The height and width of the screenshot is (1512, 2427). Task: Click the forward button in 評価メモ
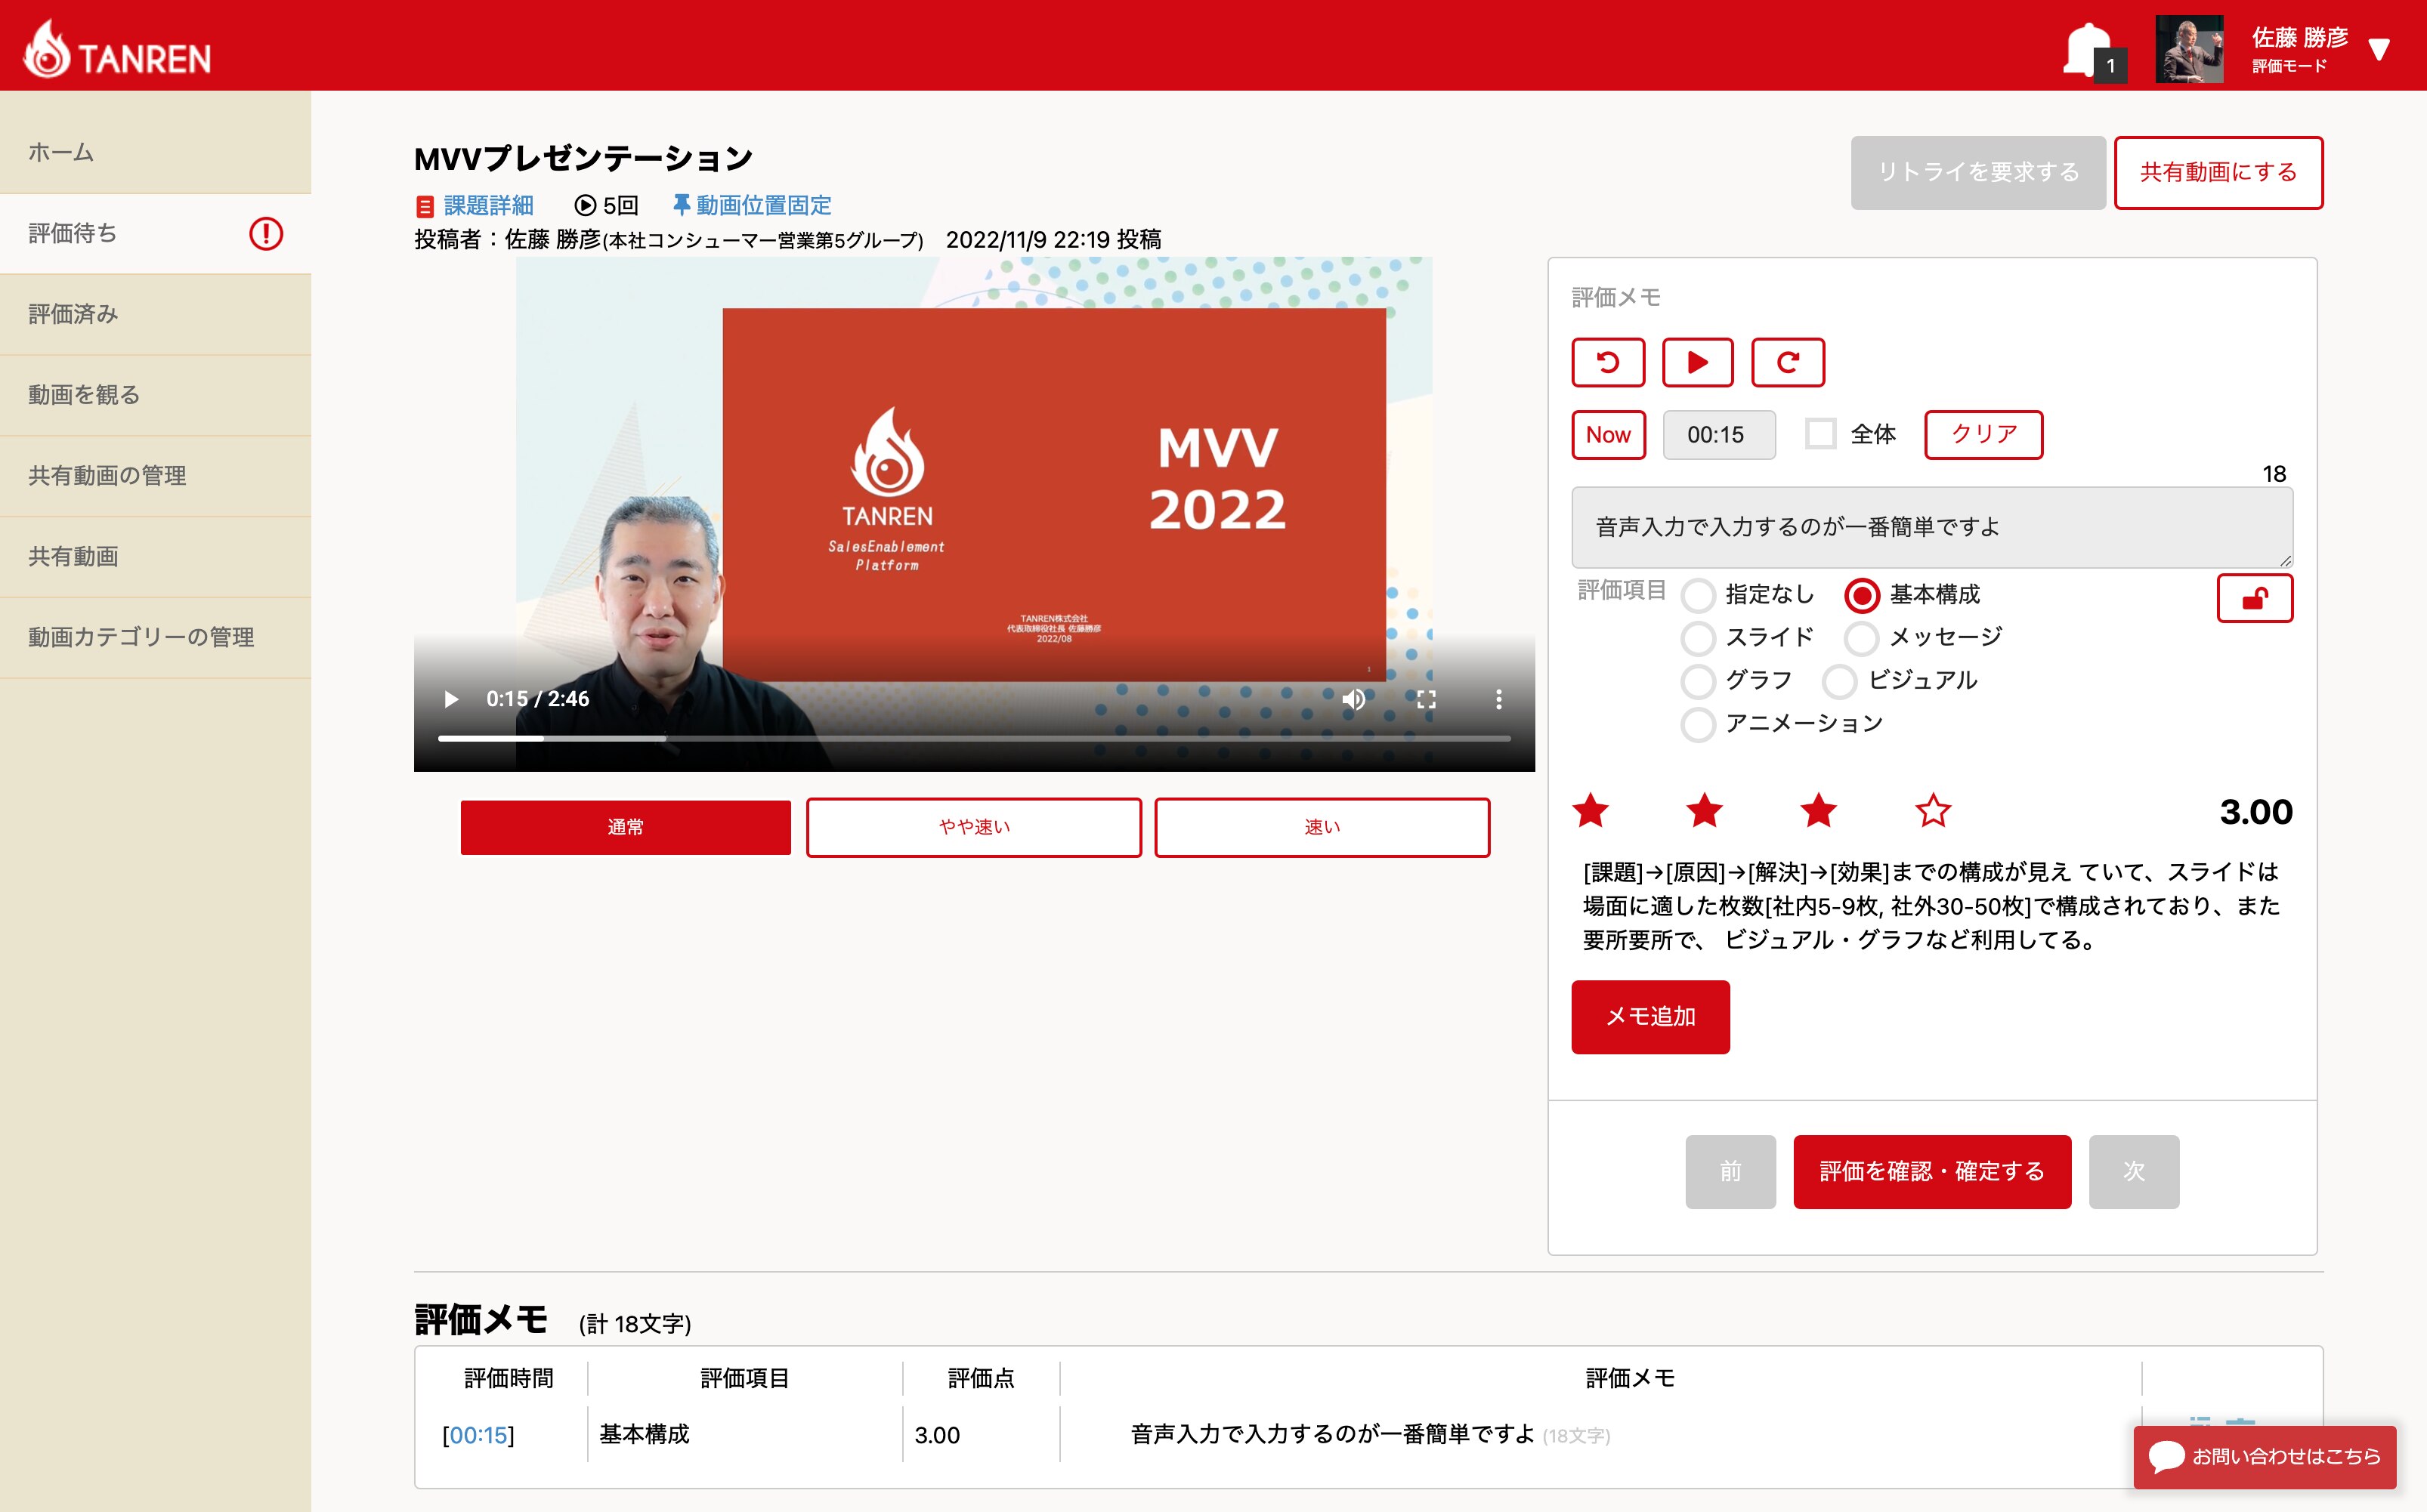pyautogui.click(x=1788, y=362)
